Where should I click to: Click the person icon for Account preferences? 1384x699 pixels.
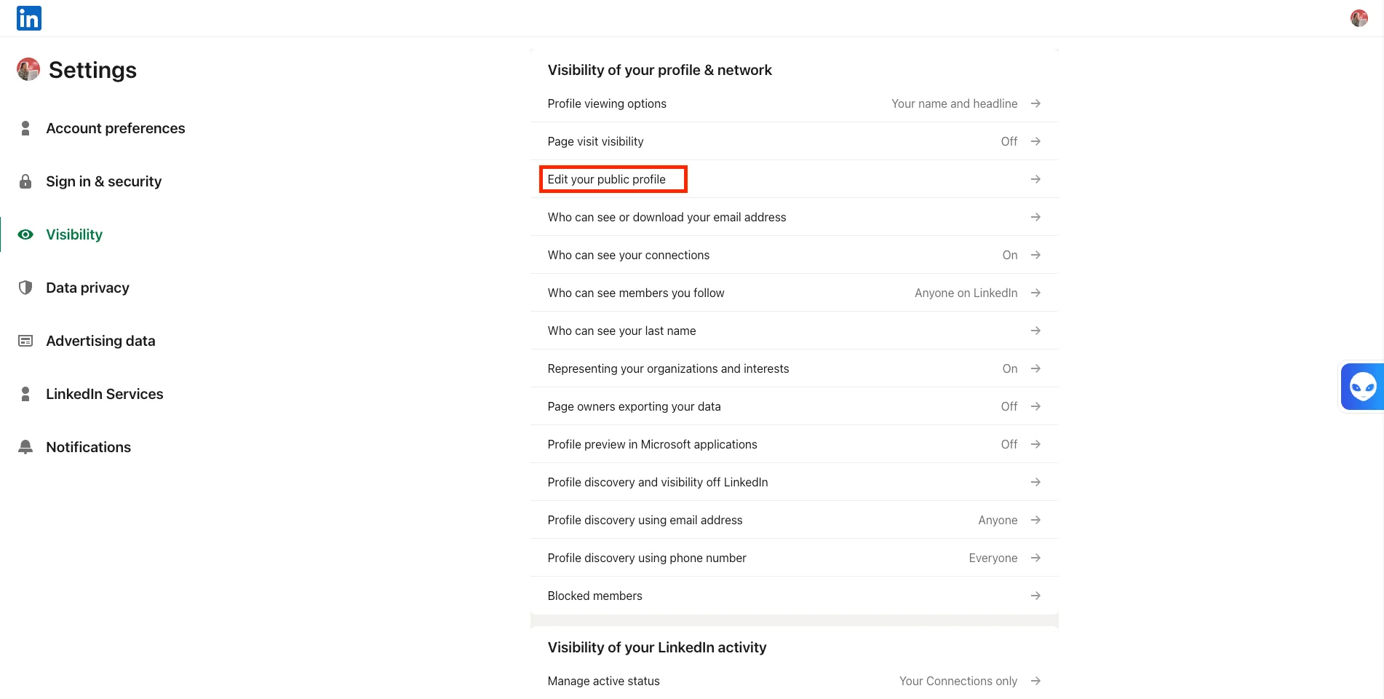click(x=25, y=128)
